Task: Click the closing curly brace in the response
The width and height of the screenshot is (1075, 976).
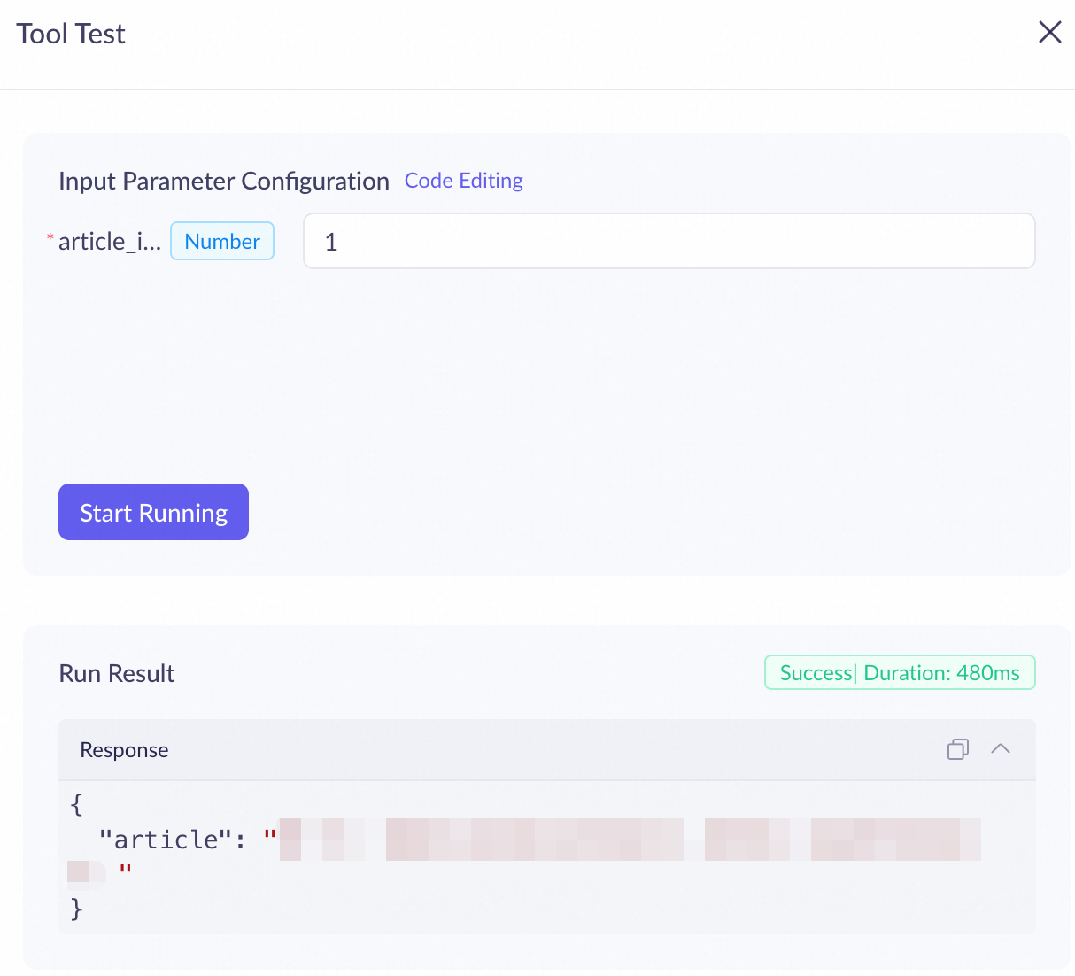Action: click(x=77, y=908)
